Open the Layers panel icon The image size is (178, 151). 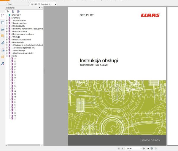[3, 29]
